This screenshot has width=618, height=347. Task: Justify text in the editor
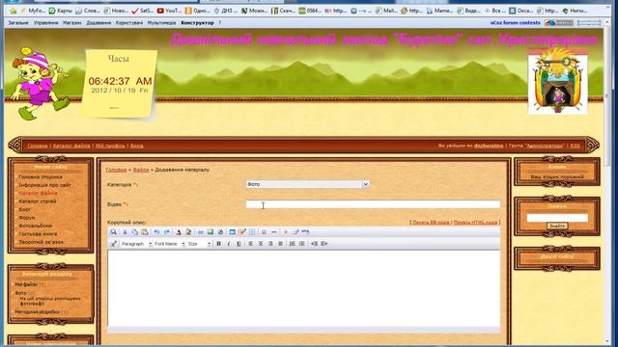point(280,244)
